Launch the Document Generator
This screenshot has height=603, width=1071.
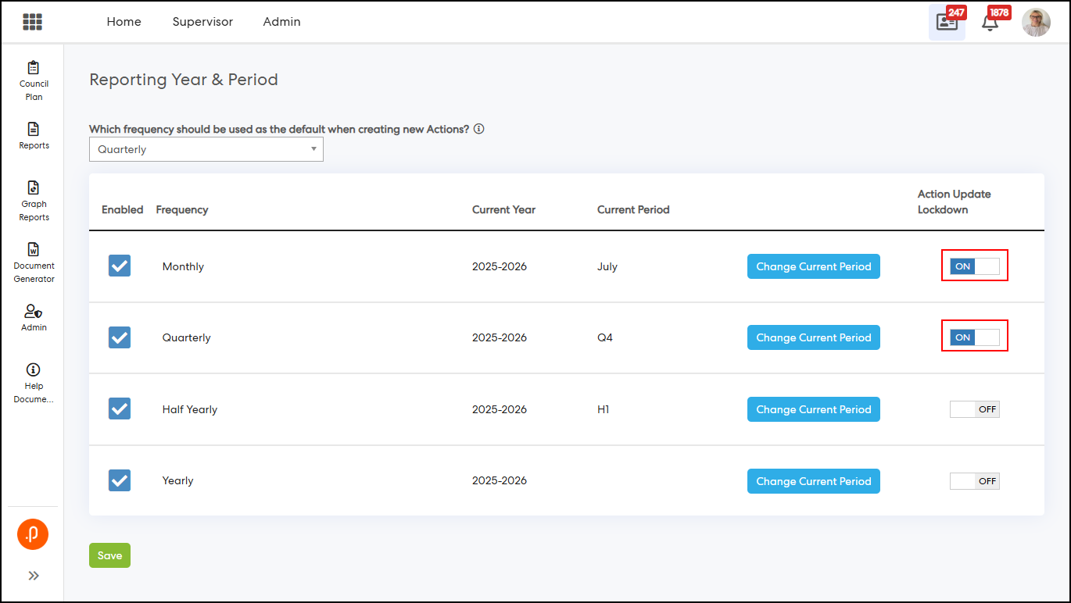point(34,262)
